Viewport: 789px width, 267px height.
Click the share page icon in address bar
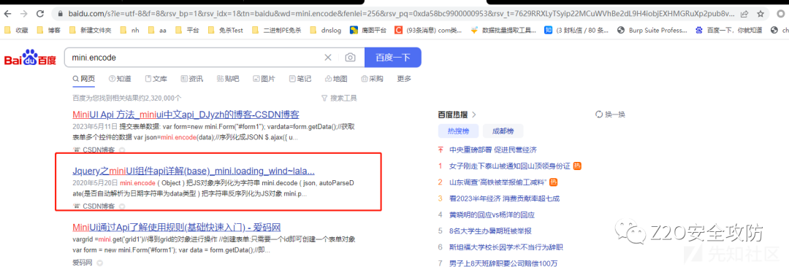point(744,14)
